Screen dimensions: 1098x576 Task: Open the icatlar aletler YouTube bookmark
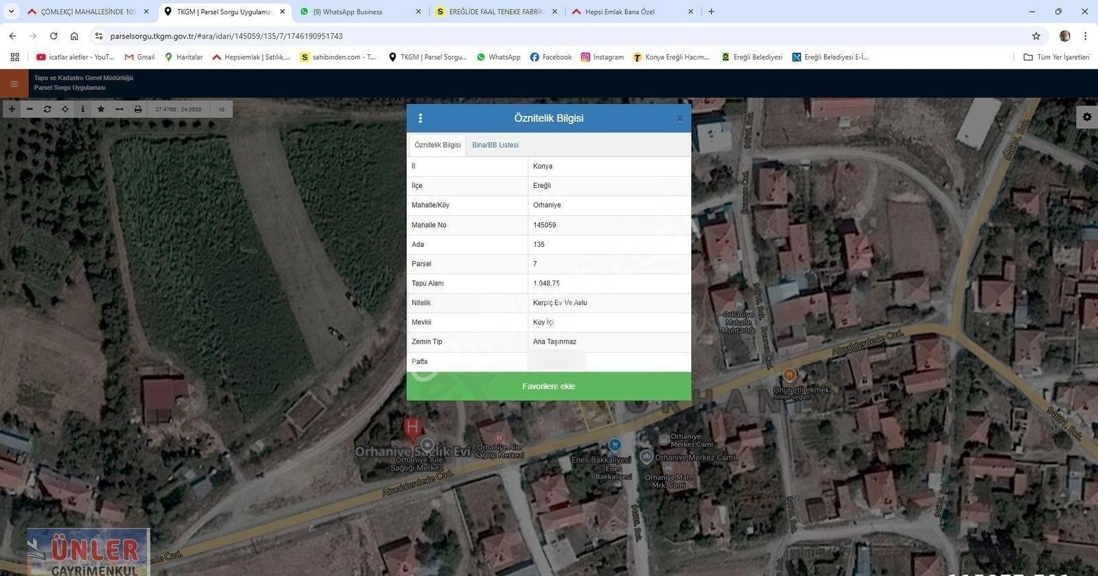(x=75, y=57)
